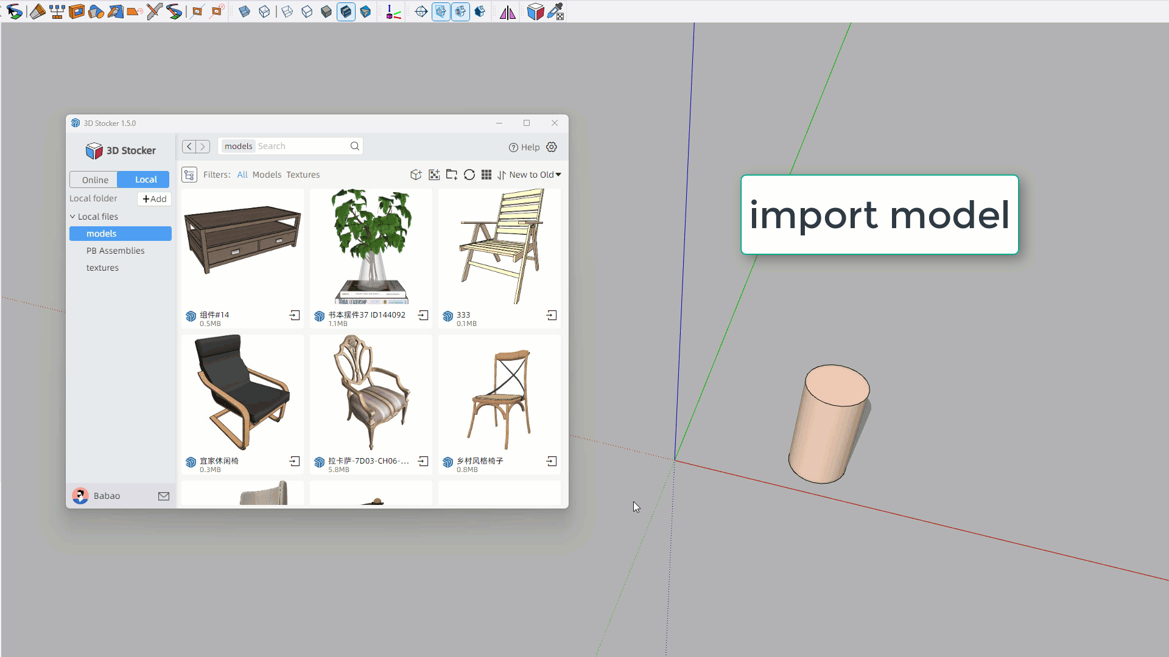This screenshot has width=1169, height=657.
Task: Switch to the Online tab
Action: click(x=95, y=179)
